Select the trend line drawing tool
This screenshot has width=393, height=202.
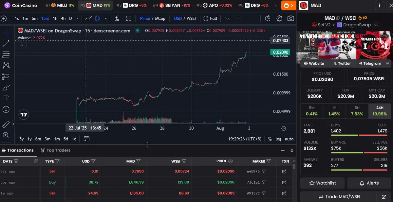6,43
